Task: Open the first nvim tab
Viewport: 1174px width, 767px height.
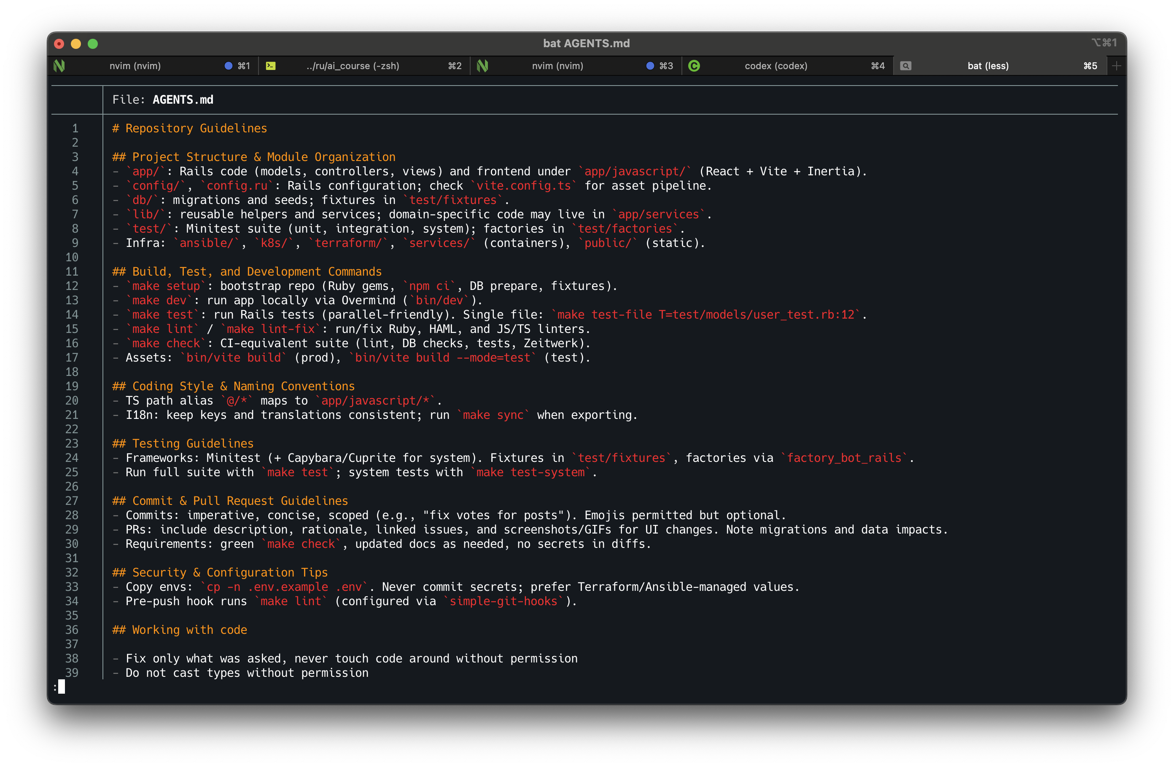Action: click(x=135, y=66)
